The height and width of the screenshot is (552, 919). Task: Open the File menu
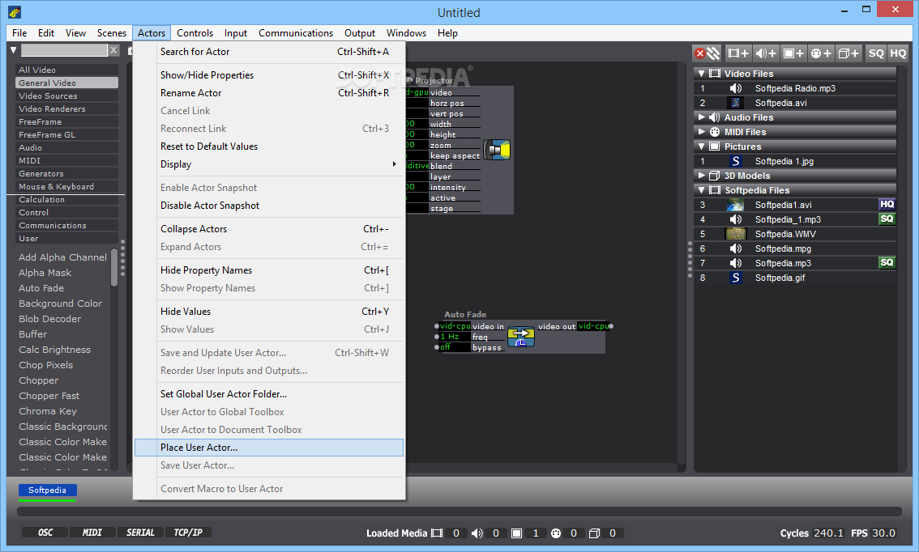(x=19, y=33)
